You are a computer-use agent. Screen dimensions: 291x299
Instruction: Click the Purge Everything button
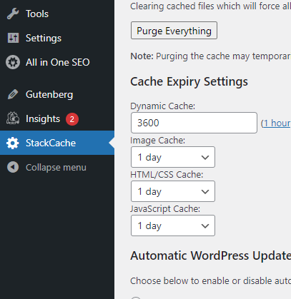click(174, 31)
